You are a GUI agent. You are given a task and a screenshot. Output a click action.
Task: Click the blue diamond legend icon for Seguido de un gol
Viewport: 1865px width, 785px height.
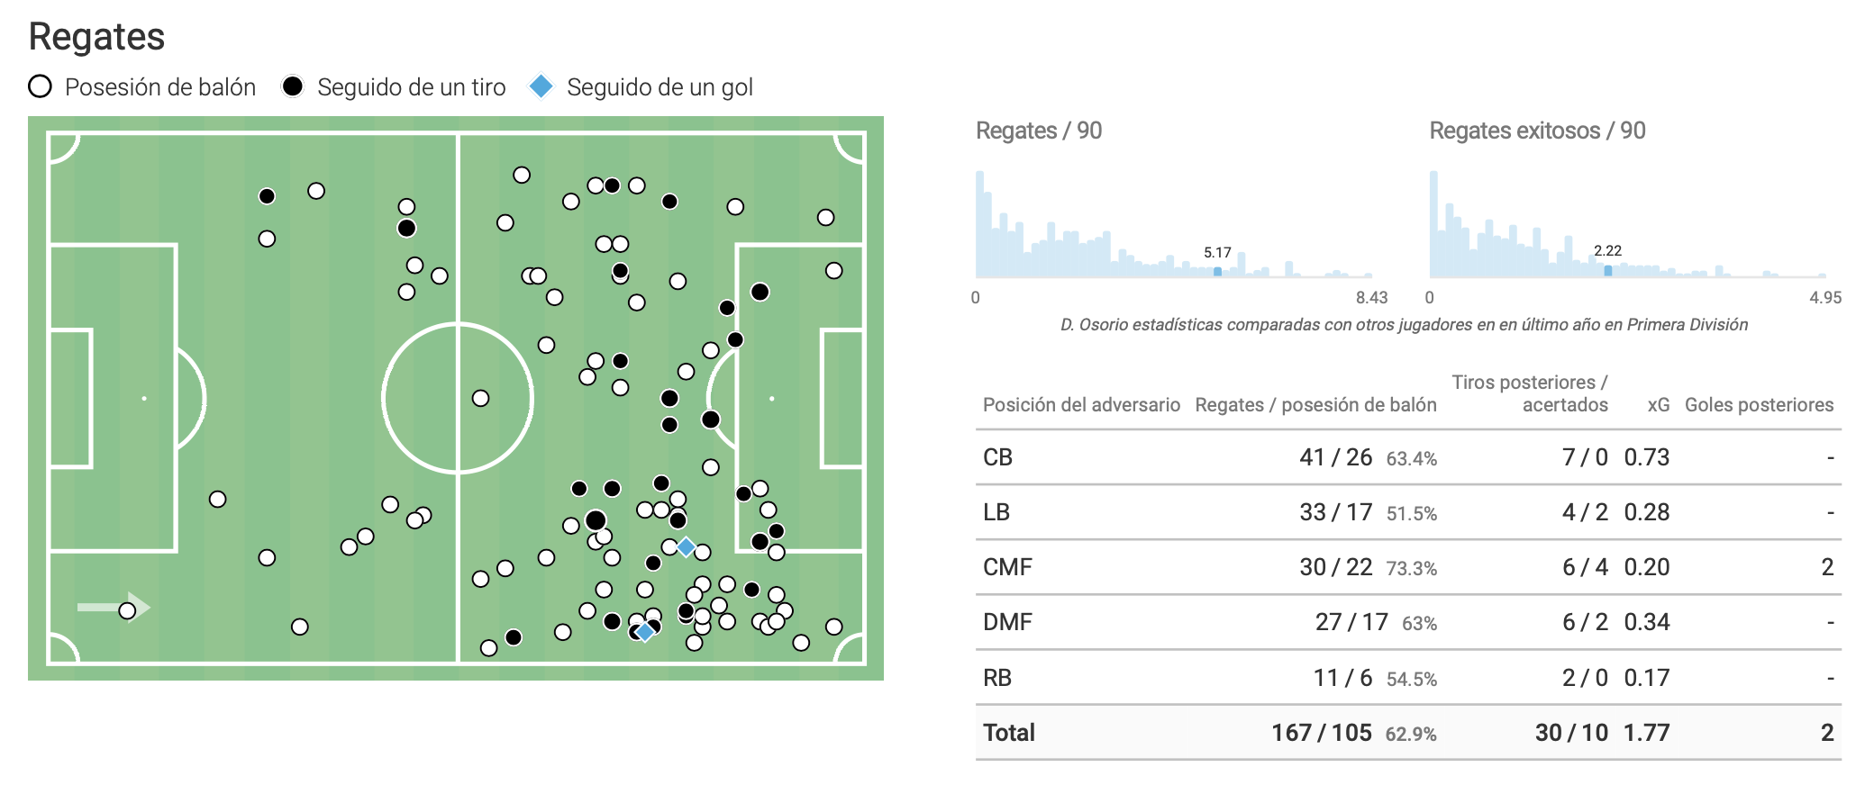click(541, 86)
